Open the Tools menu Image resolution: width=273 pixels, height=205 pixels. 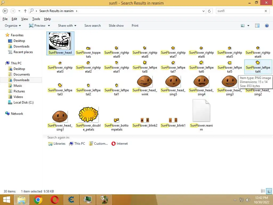pyautogui.click(x=36, y=19)
